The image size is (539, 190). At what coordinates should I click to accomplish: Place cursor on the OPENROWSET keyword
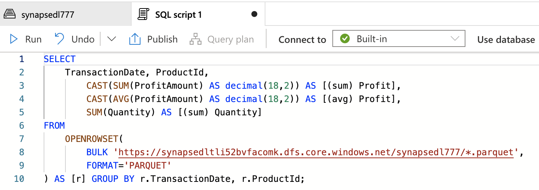tap(92, 139)
